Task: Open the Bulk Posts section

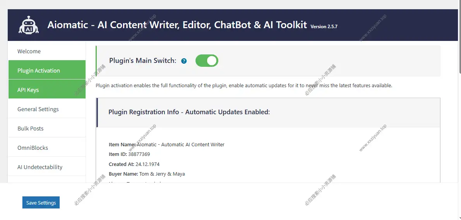Action: pos(31,129)
